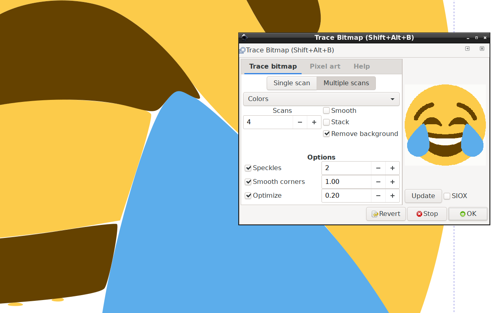494x313 pixels.
Task: Decrease the Scans count
Action: tap(300, 122)
